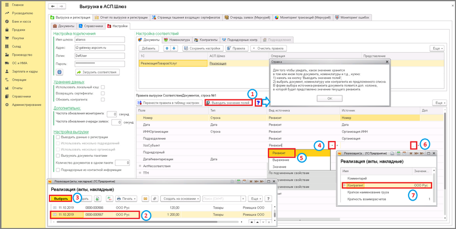Click Частота обновления мониторинга field

(112, 114)
